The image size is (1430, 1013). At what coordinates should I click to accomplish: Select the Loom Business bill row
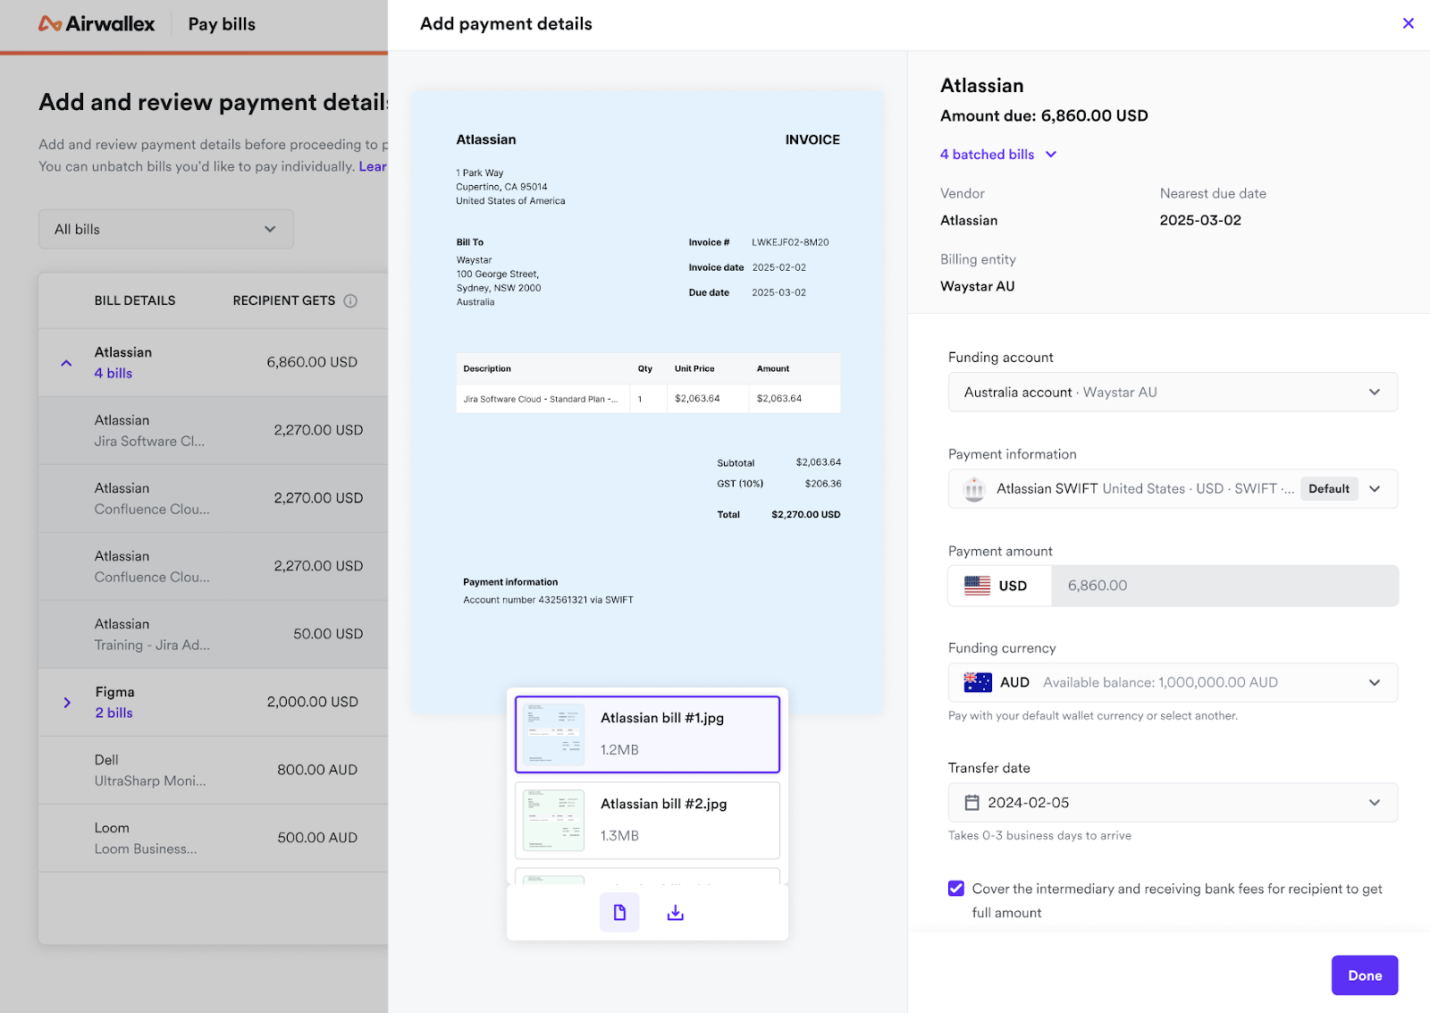coord(213,839)
